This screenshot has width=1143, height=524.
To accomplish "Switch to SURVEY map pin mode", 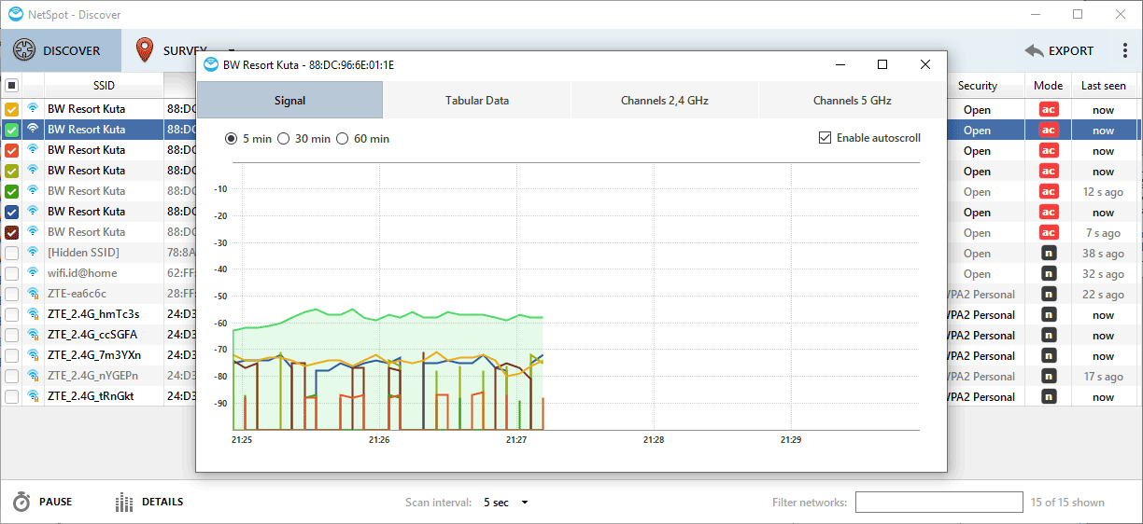I will [171, 51].
